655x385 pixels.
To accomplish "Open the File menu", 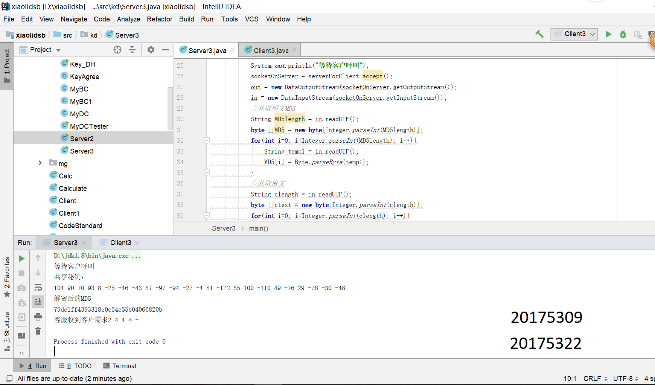I will coord(9,19).
